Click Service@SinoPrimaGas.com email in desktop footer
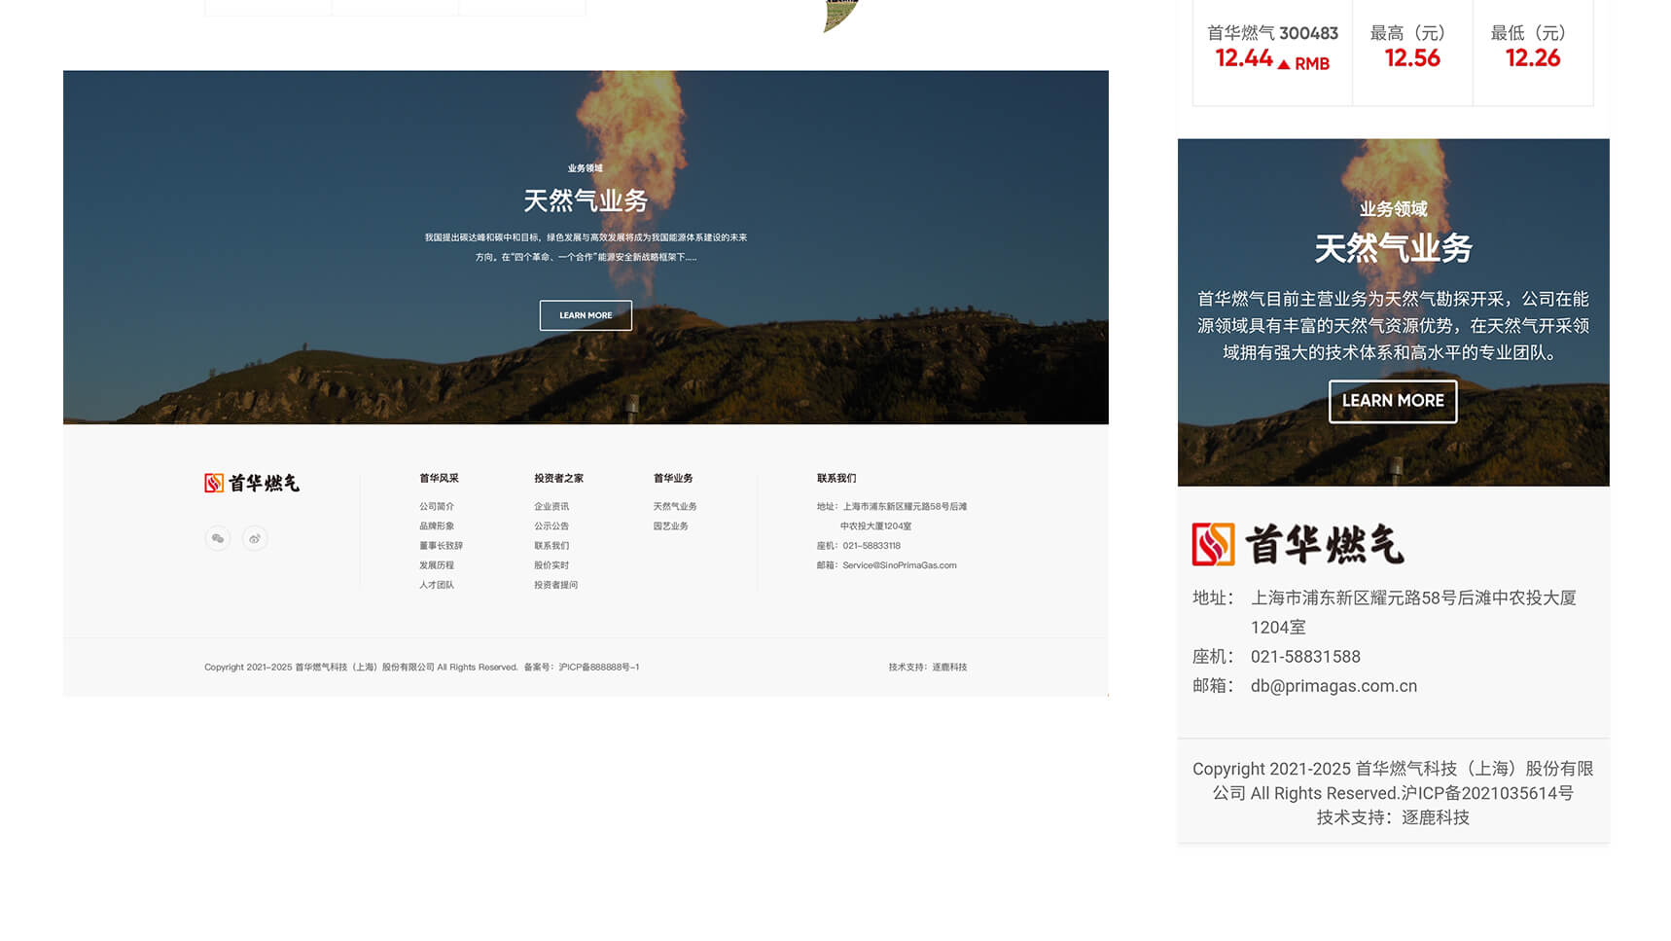Image resolution: width=1671 pixels, height=941 pixels. tap(900, 564)
